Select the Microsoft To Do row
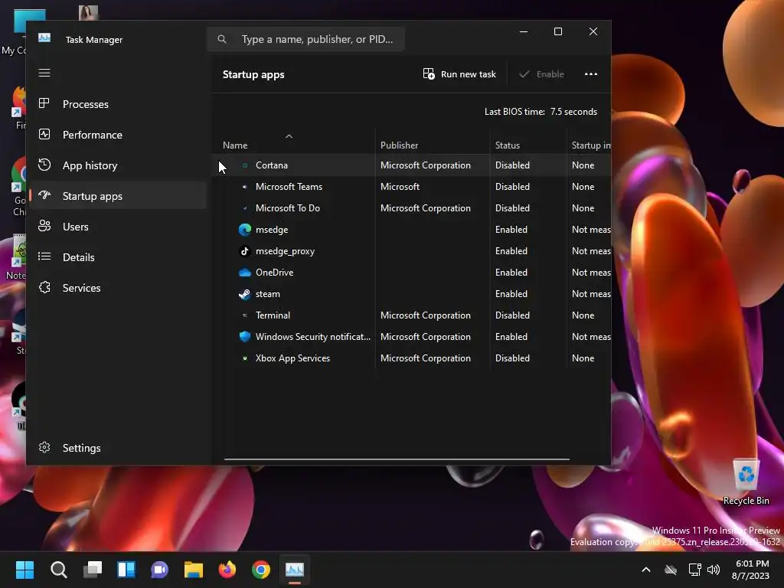The width and height of the screenshot is (784, 588). pos(411,208)
